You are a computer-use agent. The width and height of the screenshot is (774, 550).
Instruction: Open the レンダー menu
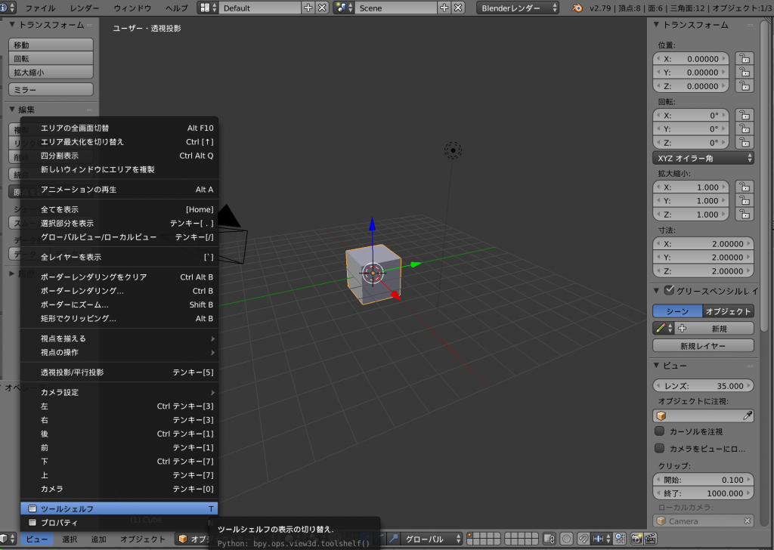[85, 8]
